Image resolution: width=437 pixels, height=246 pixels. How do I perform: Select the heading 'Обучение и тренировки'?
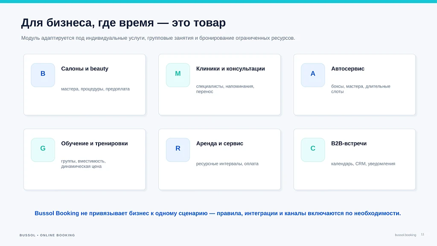pyautogui.click(x=94, y=143)
